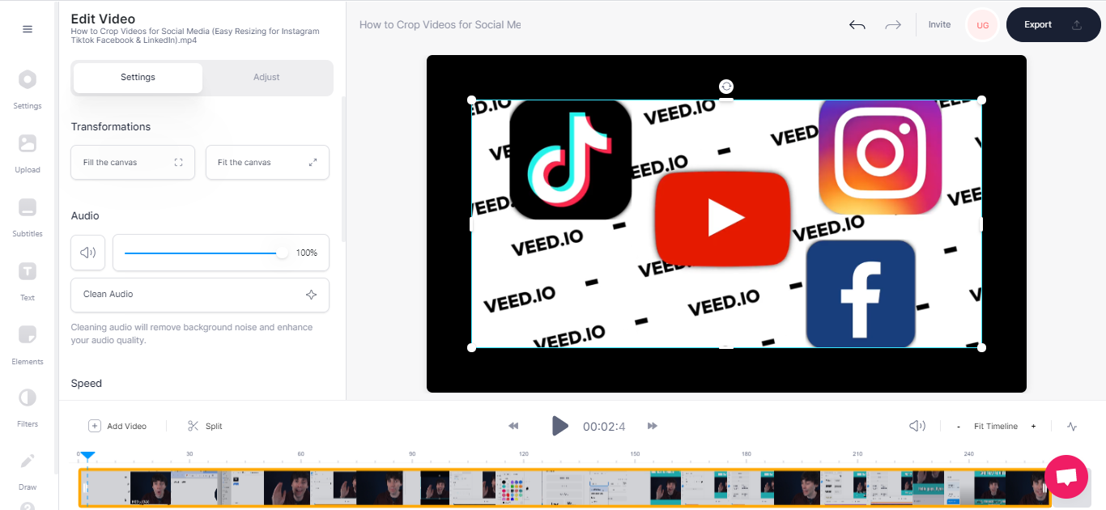Skip forward with the fast-forward button
The height and width of the screenshot is (510, 1106).
point(653,426)
